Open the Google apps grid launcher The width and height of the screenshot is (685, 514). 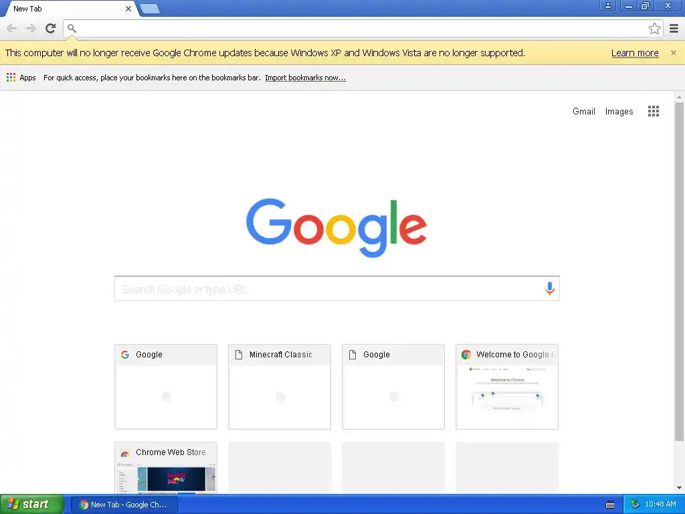coord(653,111)
